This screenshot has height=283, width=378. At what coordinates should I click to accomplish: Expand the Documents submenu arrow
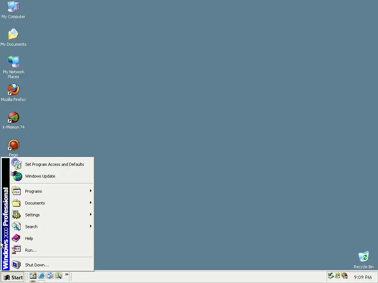tap(91, 203)
